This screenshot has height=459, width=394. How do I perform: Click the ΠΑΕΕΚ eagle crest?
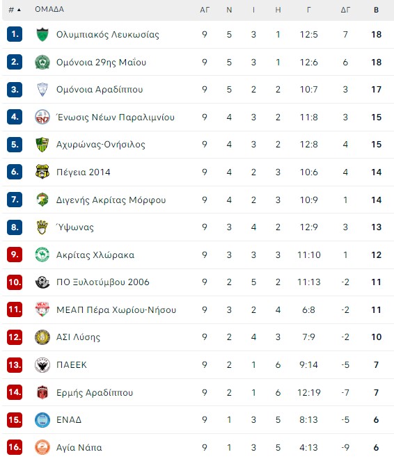click(x=42, y=364)
